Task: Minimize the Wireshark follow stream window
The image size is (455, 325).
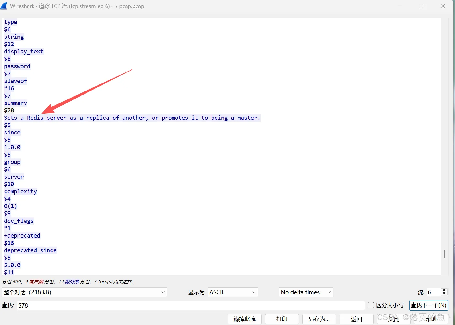Action: (x=400, y=6)
